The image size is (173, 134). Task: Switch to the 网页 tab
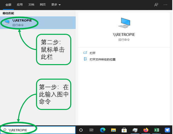(x=43, y=5)
